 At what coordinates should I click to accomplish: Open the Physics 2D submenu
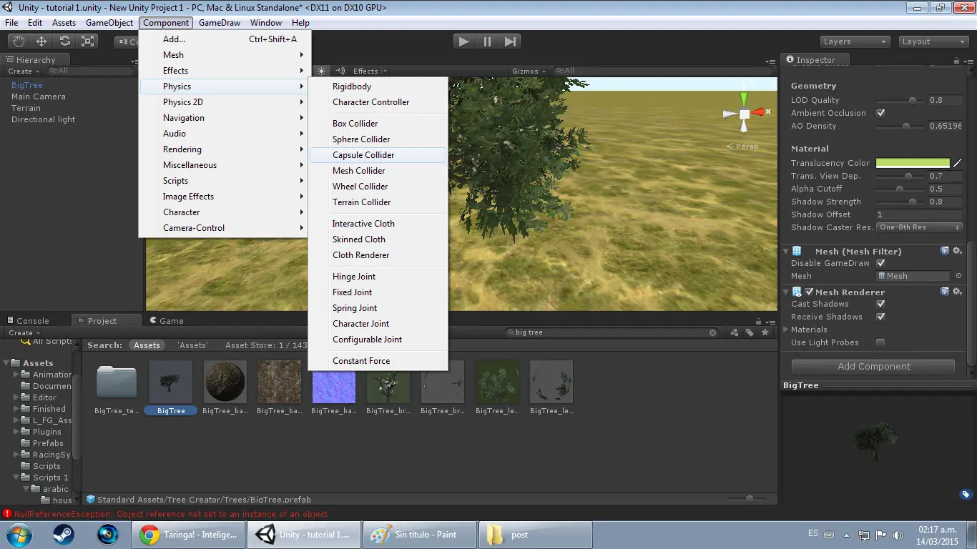(x=223, y=102)
